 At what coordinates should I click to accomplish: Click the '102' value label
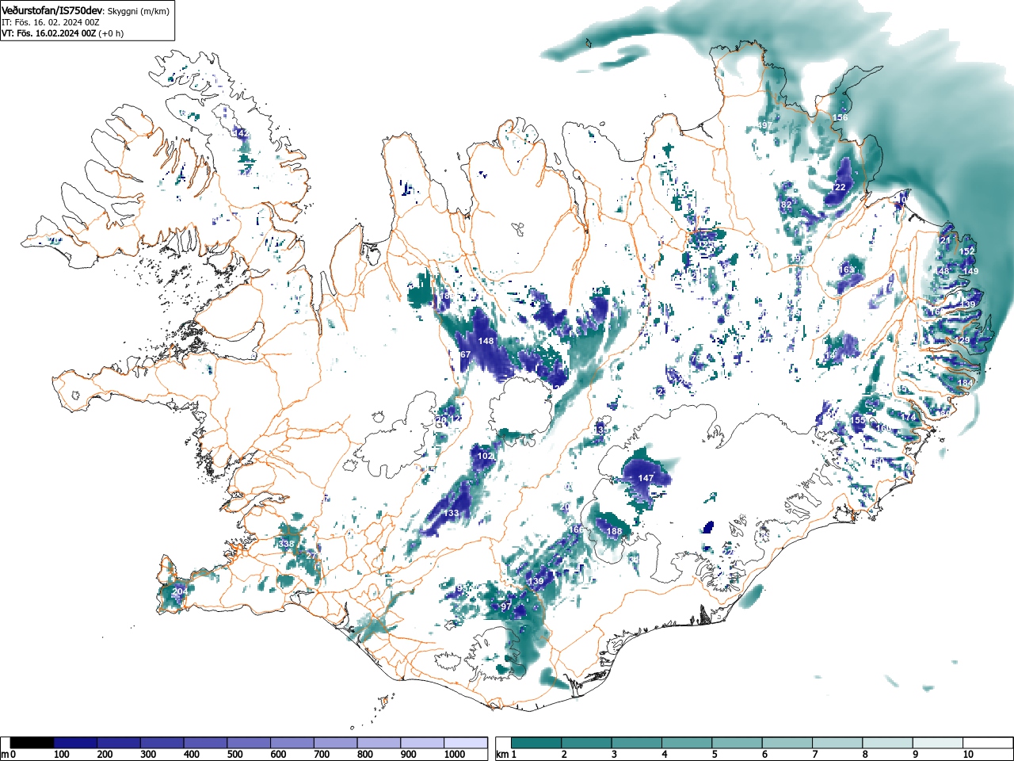coord(485,456)
